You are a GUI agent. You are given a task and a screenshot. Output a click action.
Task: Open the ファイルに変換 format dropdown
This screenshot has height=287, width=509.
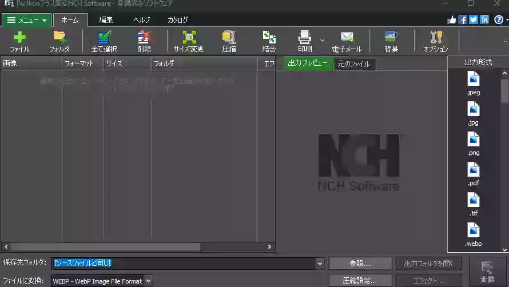[x=148, y=281]
